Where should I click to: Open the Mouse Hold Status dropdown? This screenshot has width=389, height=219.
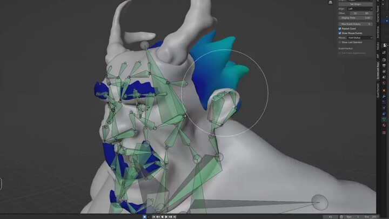[360, 38]
